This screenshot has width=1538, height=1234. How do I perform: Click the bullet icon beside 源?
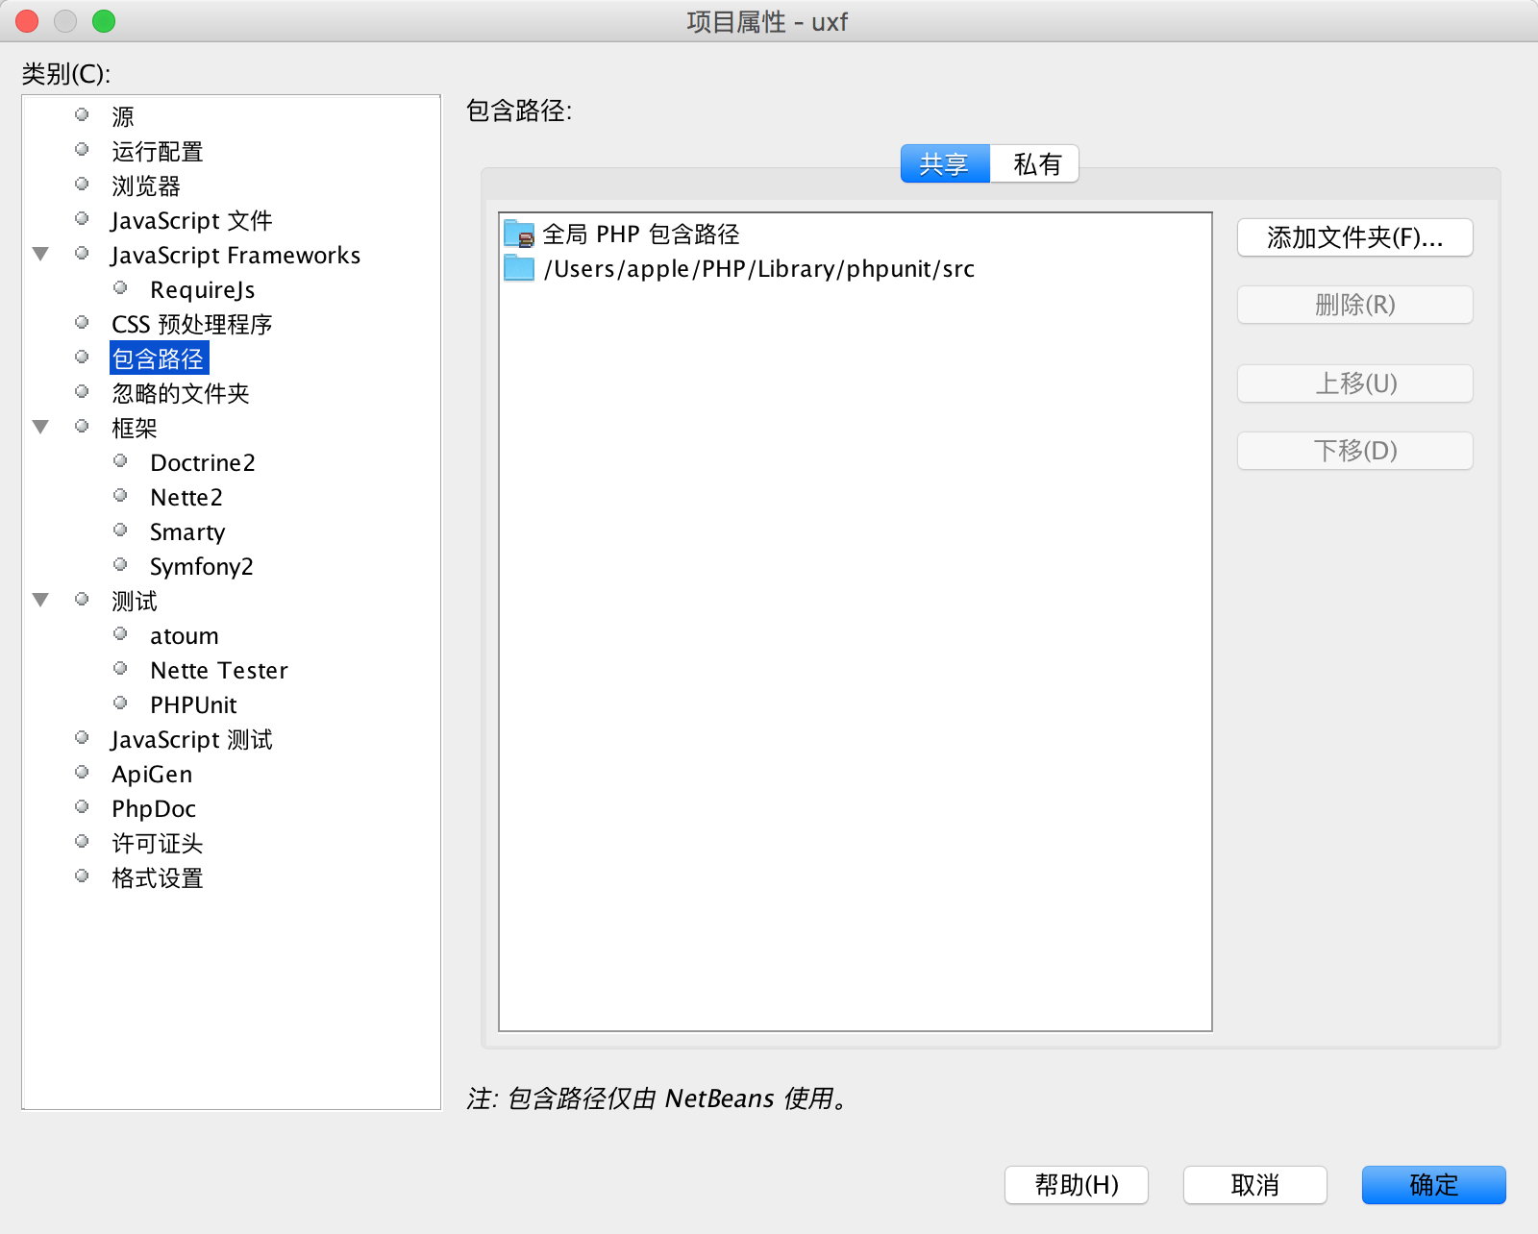[82, 114]
